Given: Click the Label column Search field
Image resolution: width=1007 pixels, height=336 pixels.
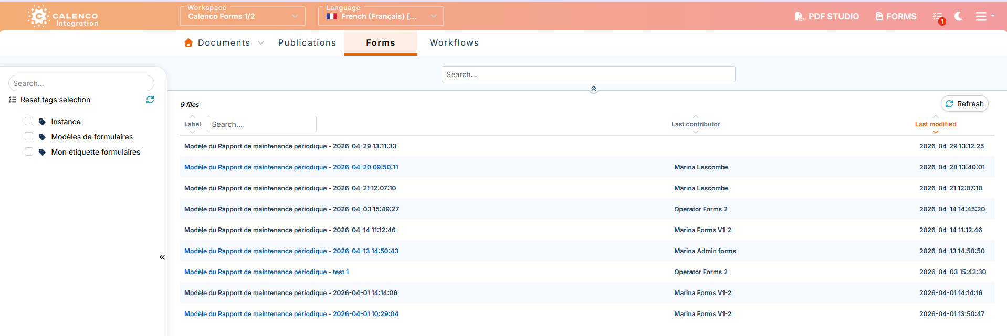Looking at the screenshot, I should pyautogui.click(x=261, y=124).
